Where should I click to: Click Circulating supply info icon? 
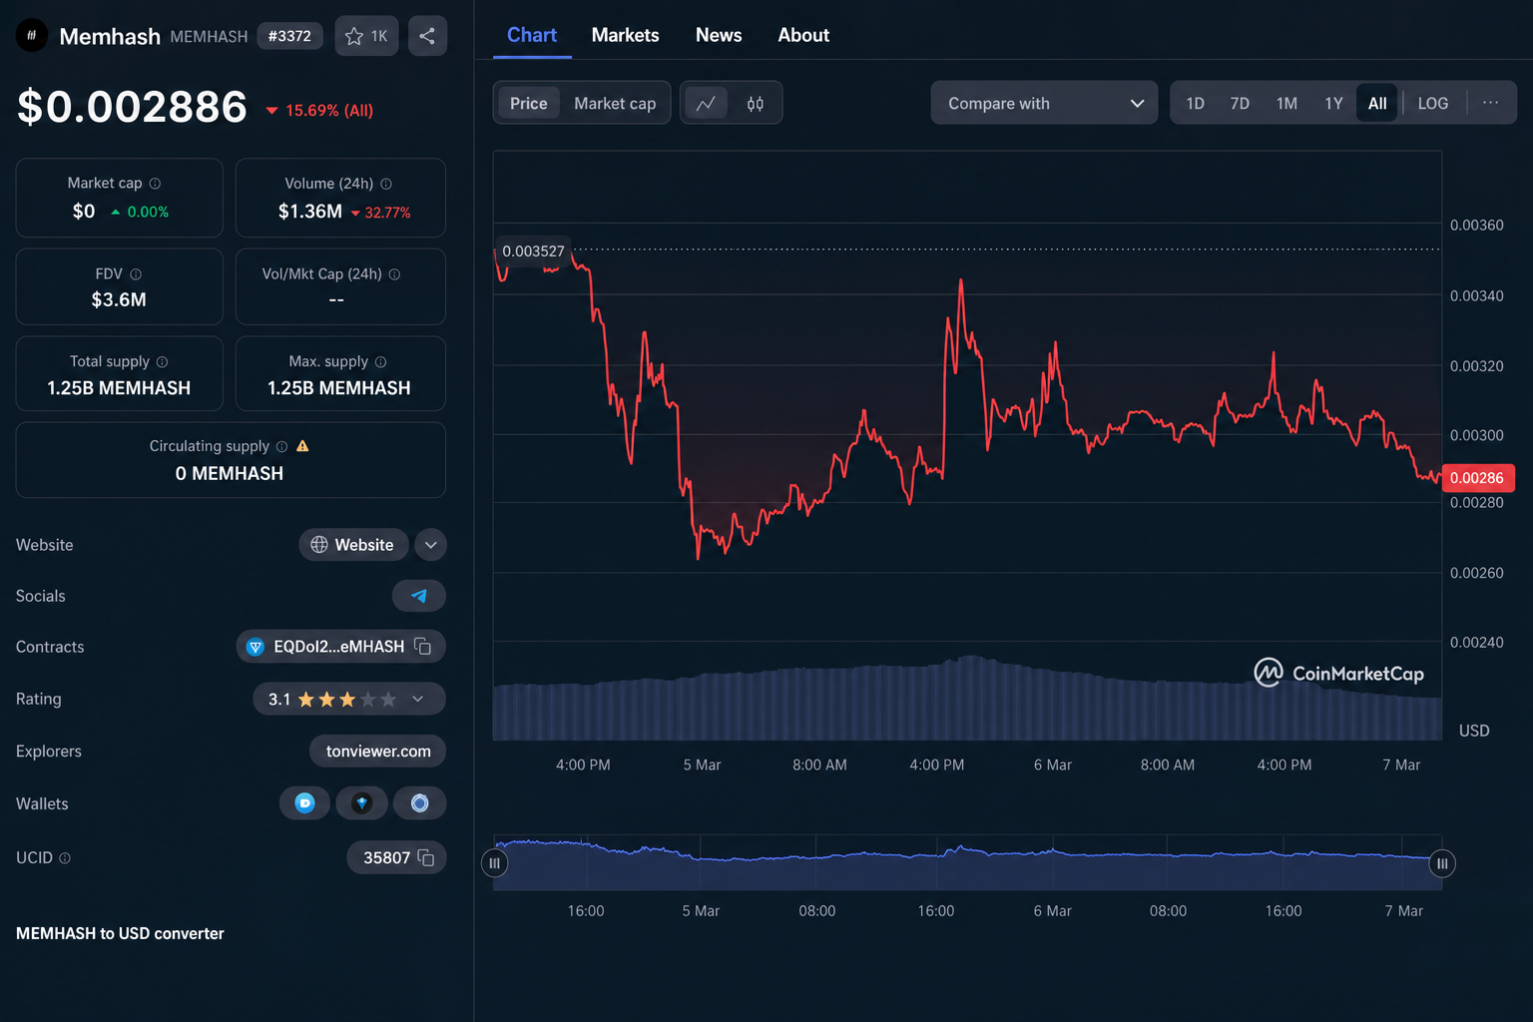click(x=281, y=447)
